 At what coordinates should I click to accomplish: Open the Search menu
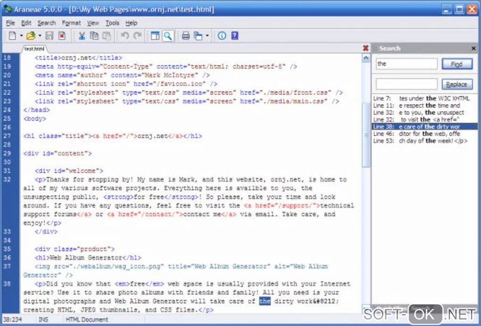coord(46,23)
